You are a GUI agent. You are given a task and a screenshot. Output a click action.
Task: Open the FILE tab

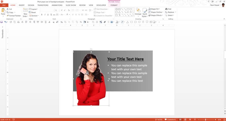(x=4, y=5)
